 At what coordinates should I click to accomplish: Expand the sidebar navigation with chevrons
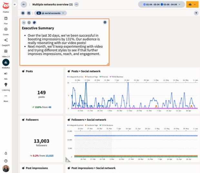point(15,5)
